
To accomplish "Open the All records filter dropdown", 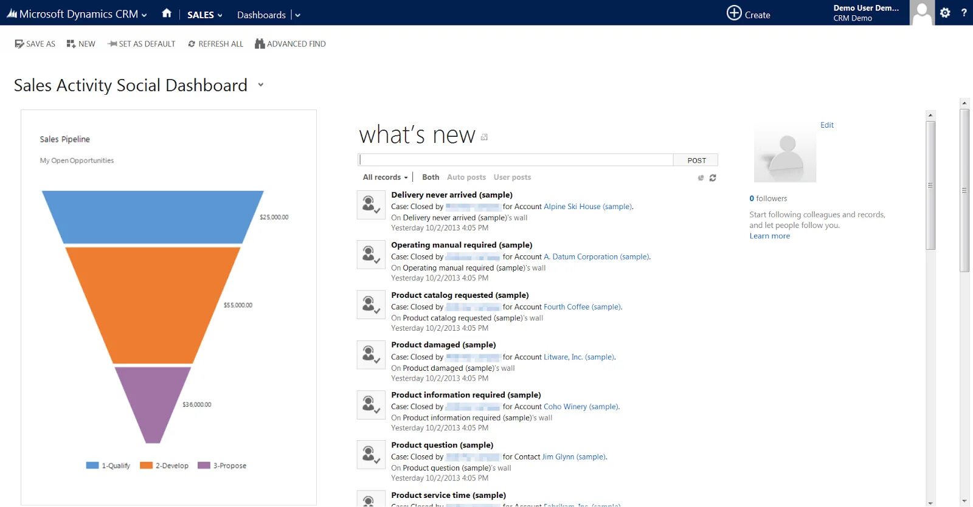I will [x=386, y=178].
